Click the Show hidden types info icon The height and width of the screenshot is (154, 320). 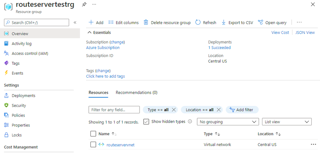(x=190, y=121)
